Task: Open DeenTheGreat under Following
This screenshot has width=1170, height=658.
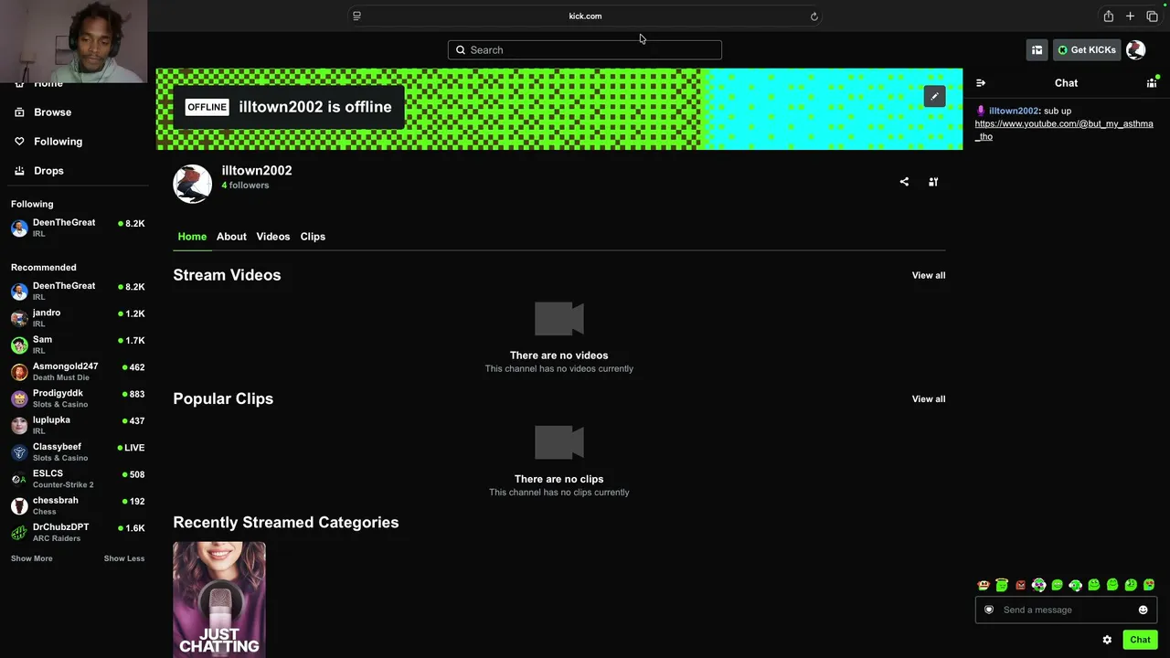Action: 78,228
